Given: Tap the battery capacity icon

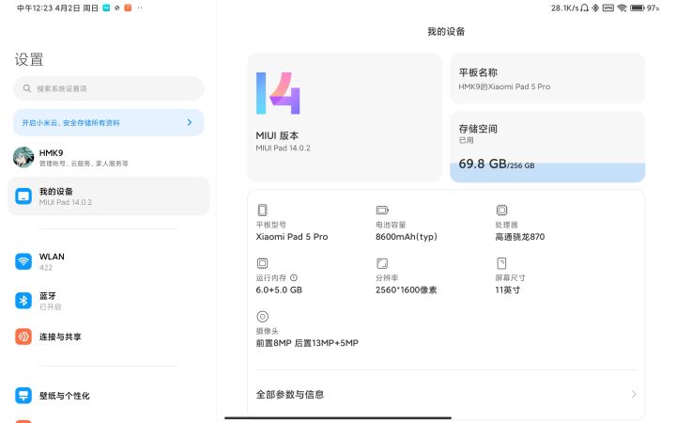Looking at the screenshot, I should [382, 211].
